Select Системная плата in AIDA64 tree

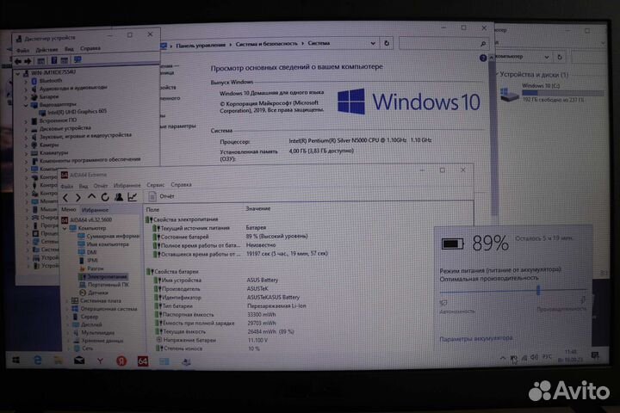(x=96, y=301)
